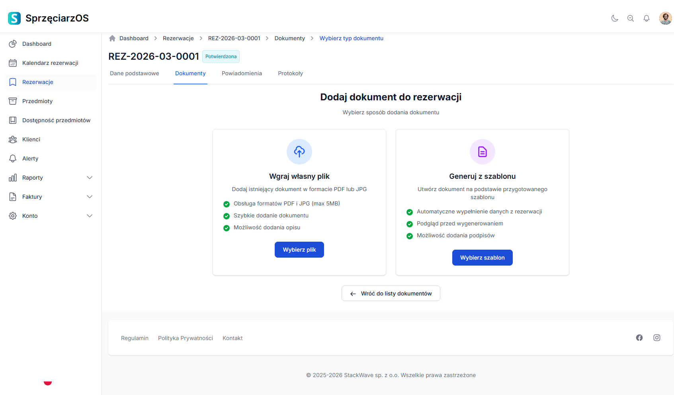Open the Polityka Prywatności footer link

click(x=186, y=338)
